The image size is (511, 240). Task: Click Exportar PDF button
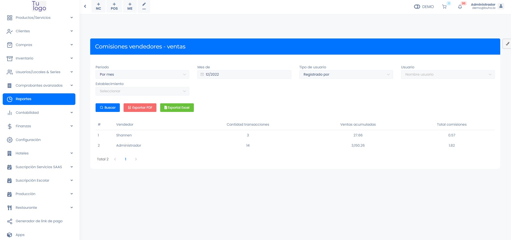click(x=140, y=108)
